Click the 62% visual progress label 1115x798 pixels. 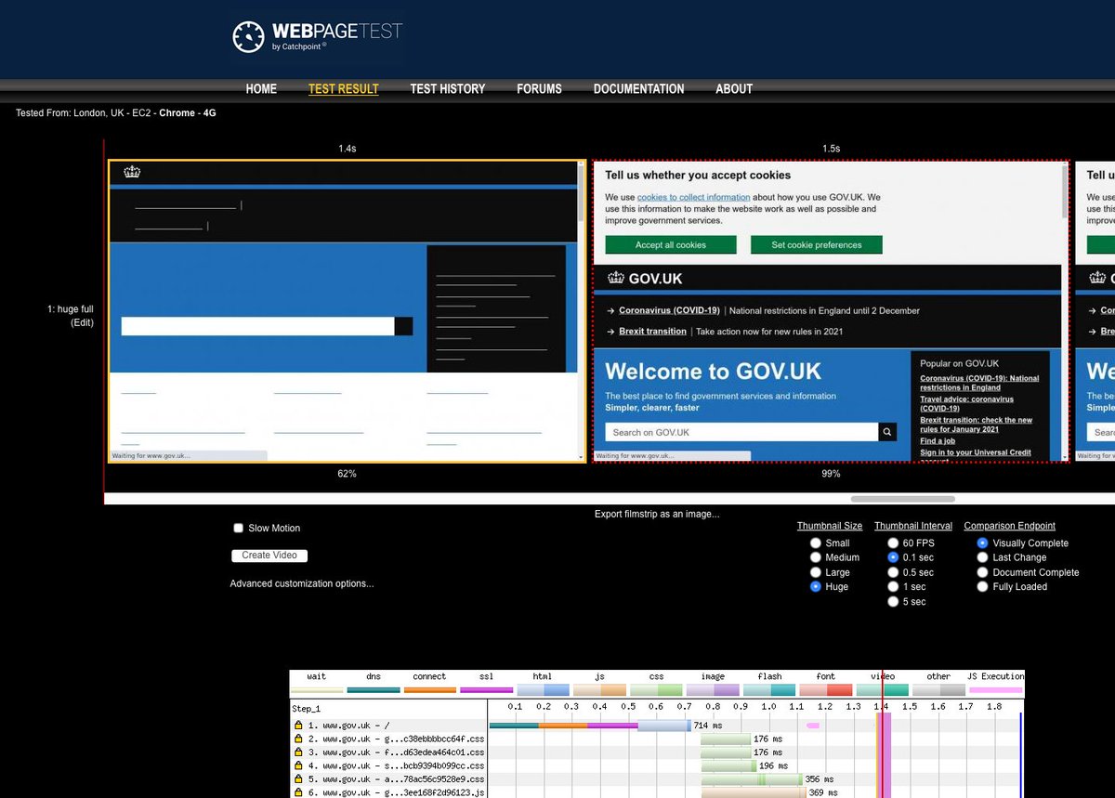point(347,474)
